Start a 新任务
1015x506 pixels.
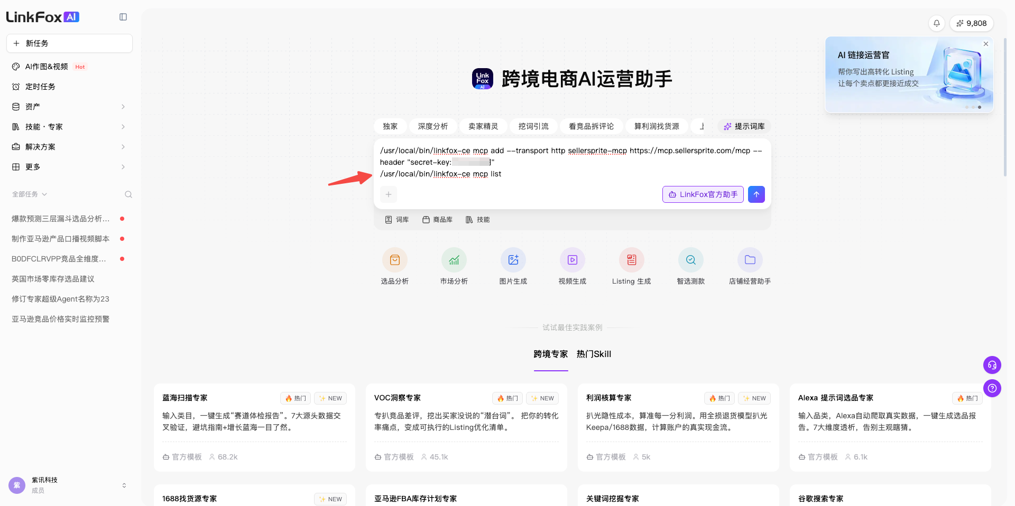(69, 43)
